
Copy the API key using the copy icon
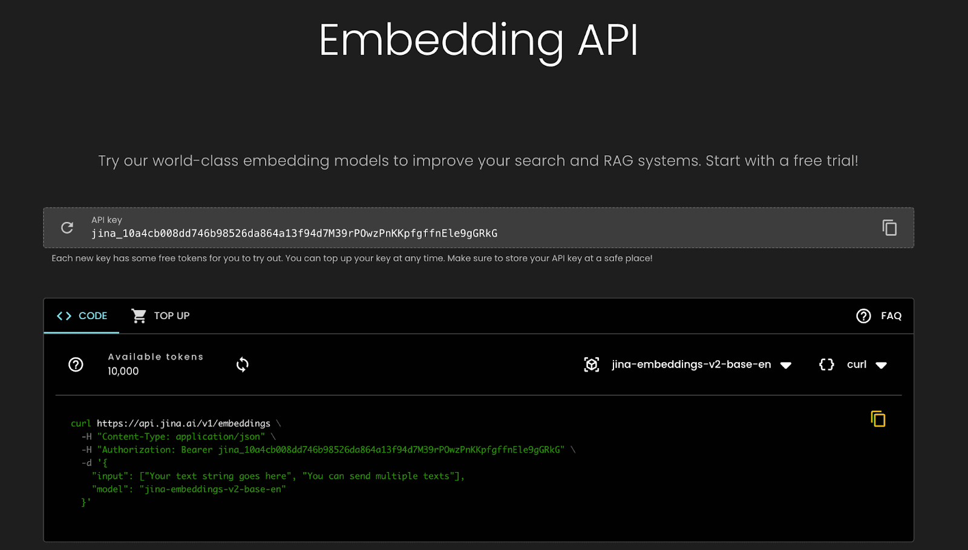pyautogui.click(x=889, y=228)
